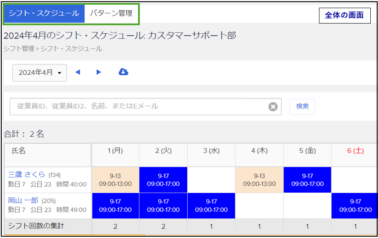Screen dimensions: 378x238
Task: Select 三鷹 さくら's 9-17 shift on Friday 5
Action: 307,180
